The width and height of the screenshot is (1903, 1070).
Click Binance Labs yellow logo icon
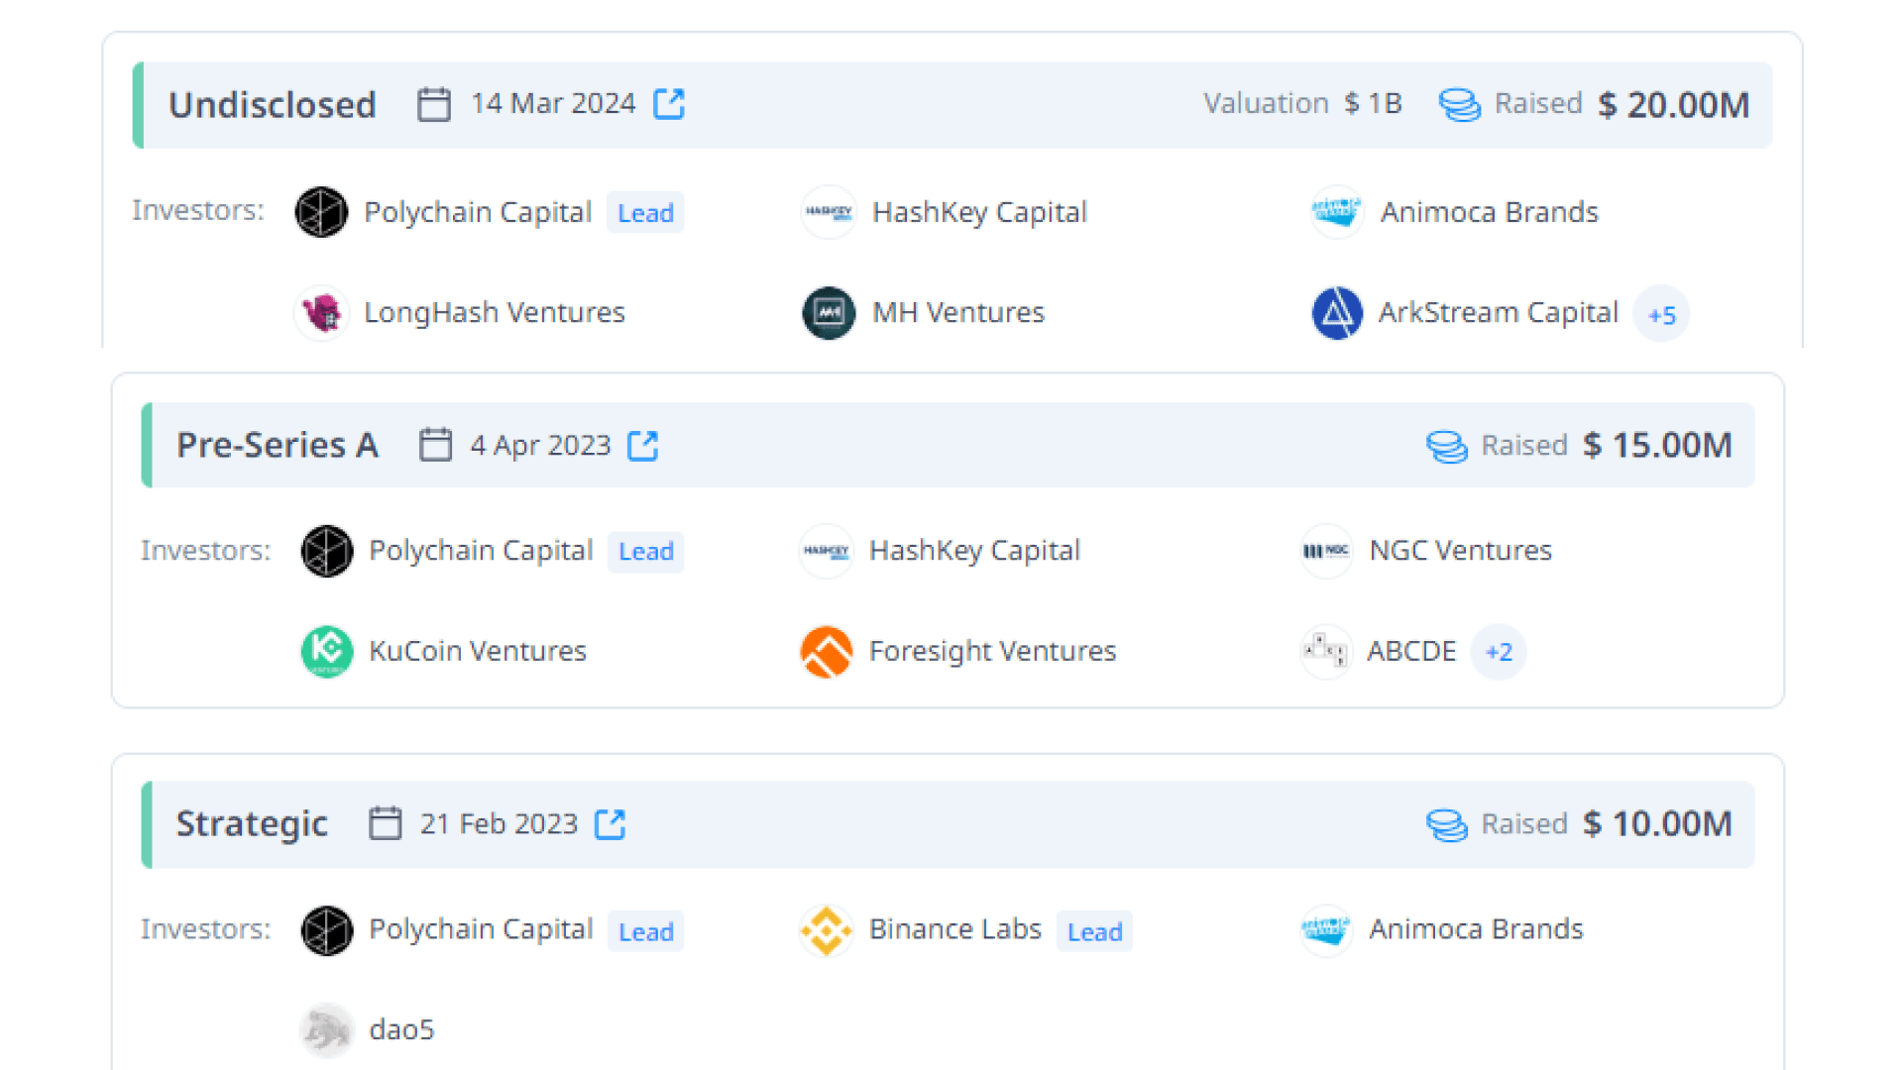[x=826, y=930]
